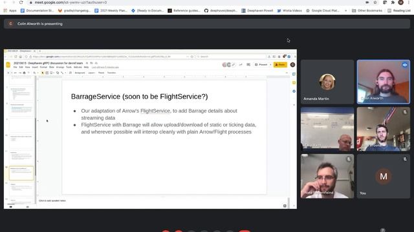Open the comment history icon in Slides

coord(248,64)
